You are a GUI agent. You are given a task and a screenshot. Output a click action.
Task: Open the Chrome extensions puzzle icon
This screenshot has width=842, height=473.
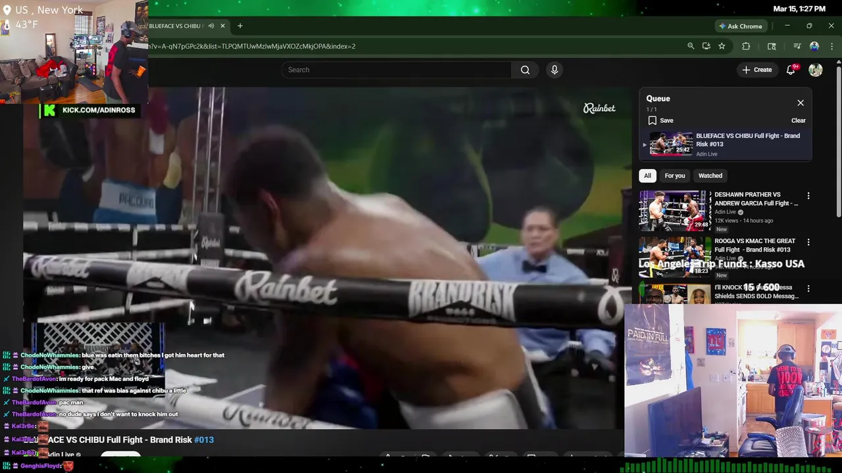746,46
